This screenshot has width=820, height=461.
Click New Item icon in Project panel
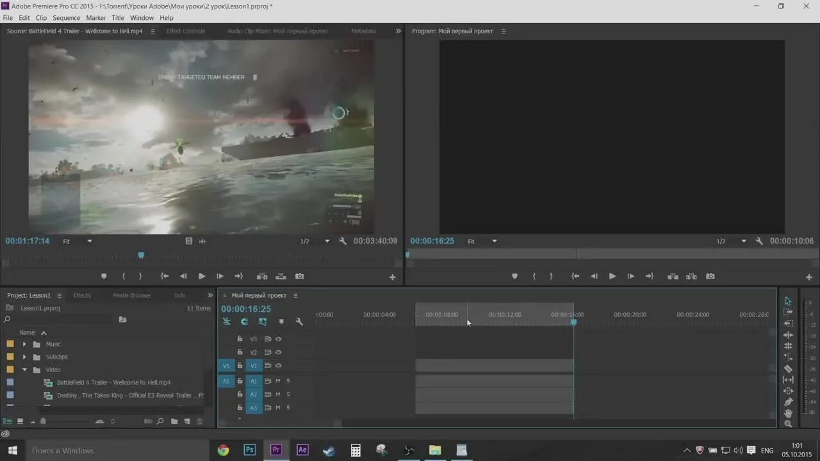[186, 421]
